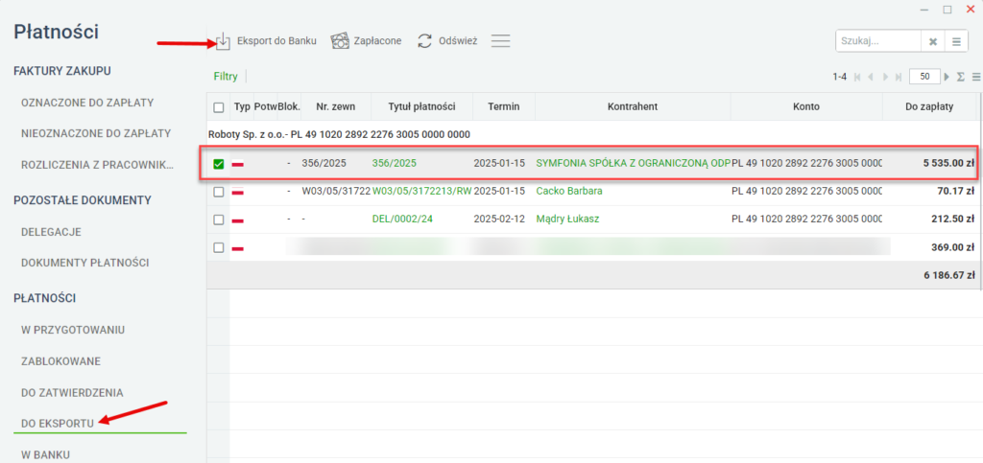This screenshot has height=463, width=983.
Task: Click external number W03/05/31722
Action: pos(336,192)
